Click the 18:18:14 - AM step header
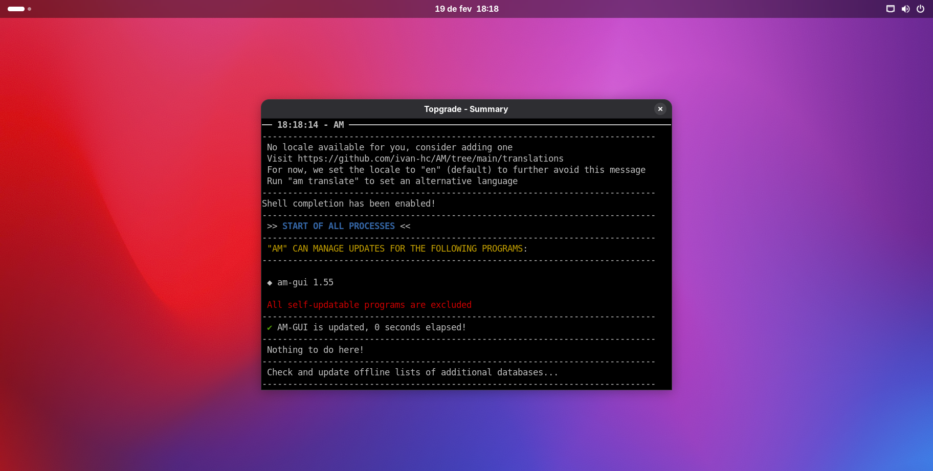Screen dimensions: 933x471 pyautogui.click(x=310, y=125)
